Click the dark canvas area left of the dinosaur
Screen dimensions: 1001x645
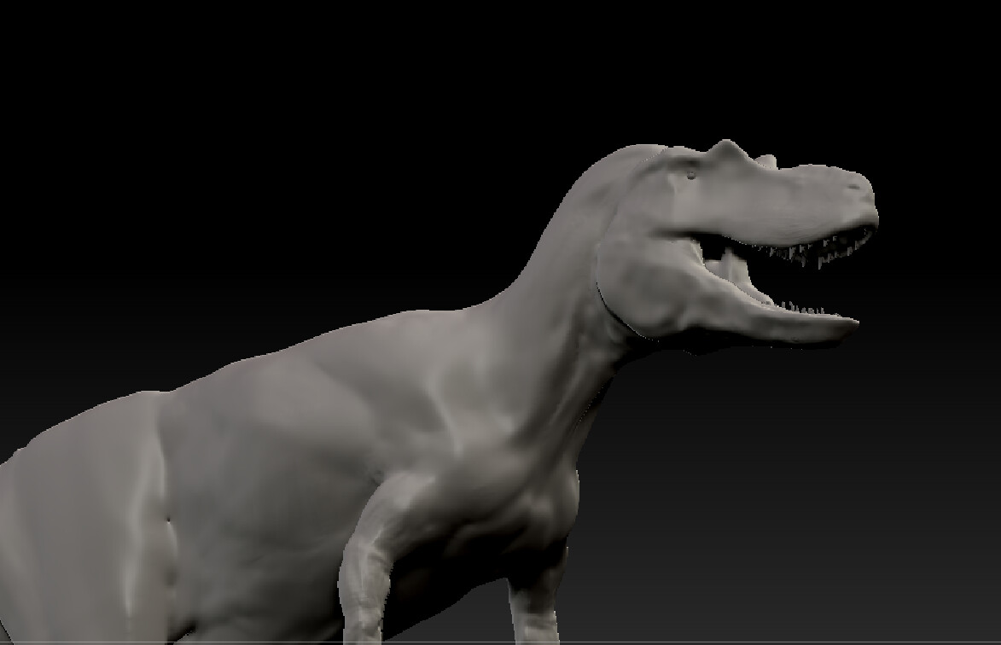pyautogui.click(x=128, y=213)
